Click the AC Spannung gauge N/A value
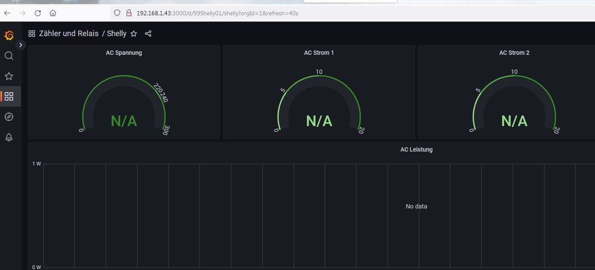This screenshot has height=270, width=595. point(124,121)
